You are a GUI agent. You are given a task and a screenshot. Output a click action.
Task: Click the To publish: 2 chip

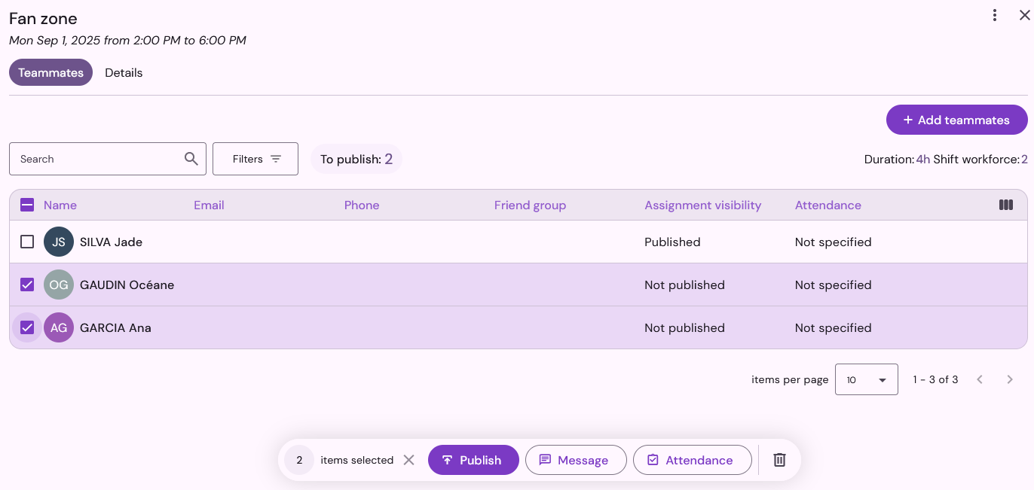[x=356, y=159]
